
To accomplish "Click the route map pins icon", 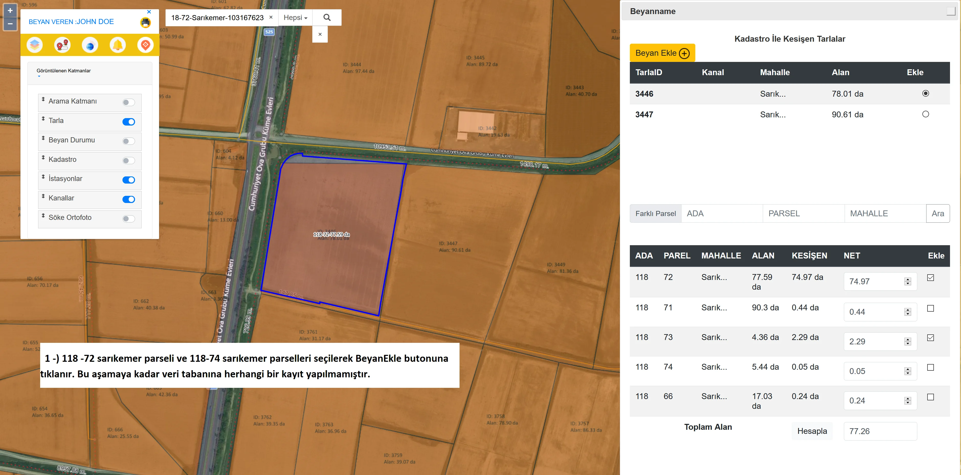I will [62, 45].
